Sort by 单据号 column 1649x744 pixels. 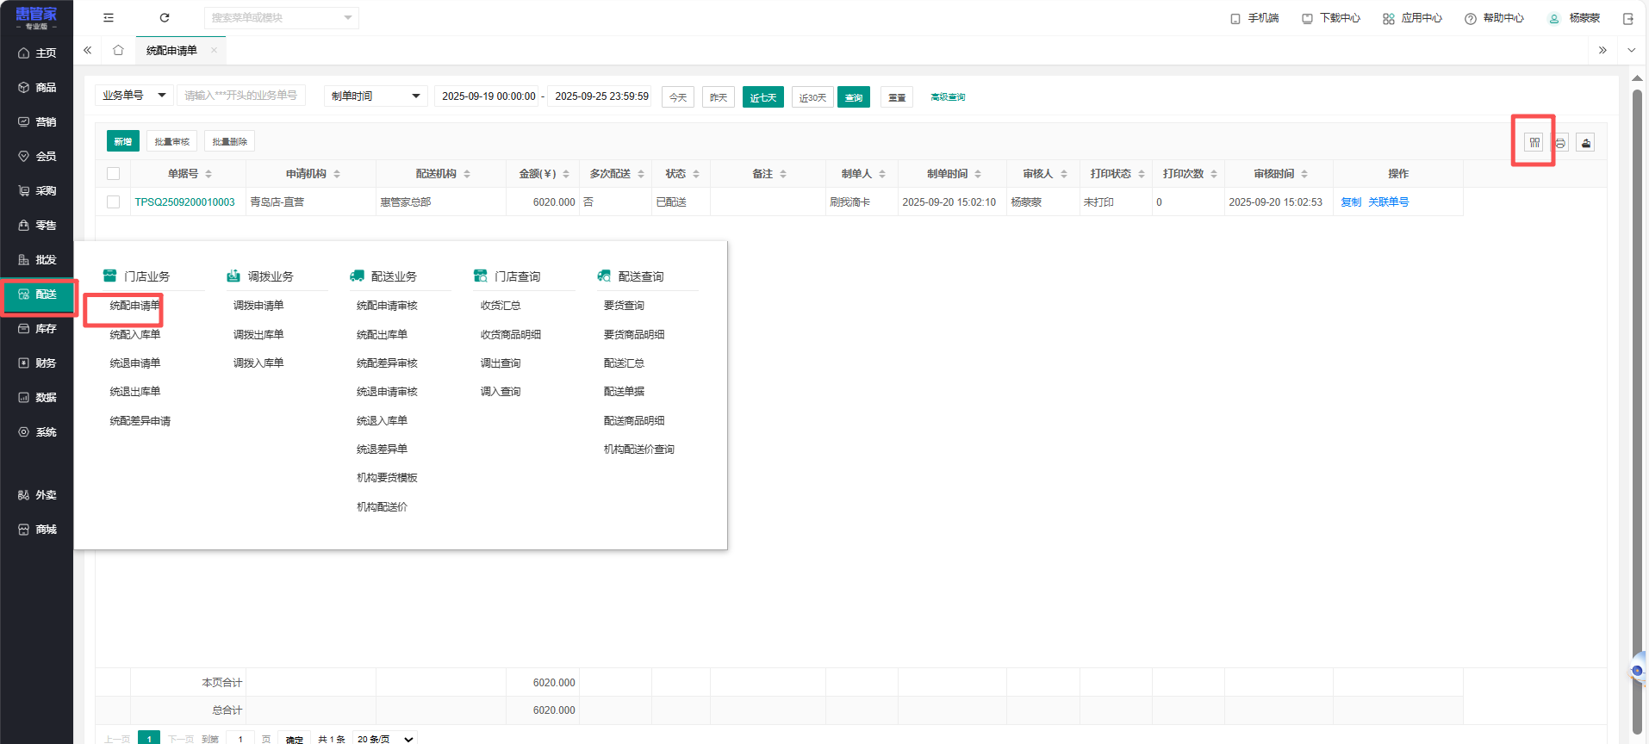point(208,174)
